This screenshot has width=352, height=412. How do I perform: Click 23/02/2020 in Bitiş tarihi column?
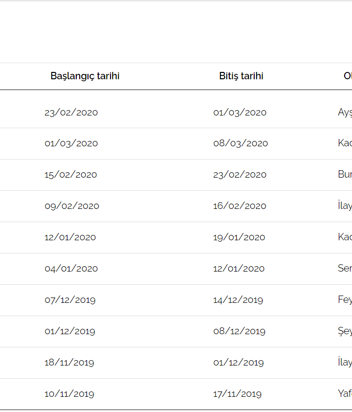[240, 175]
